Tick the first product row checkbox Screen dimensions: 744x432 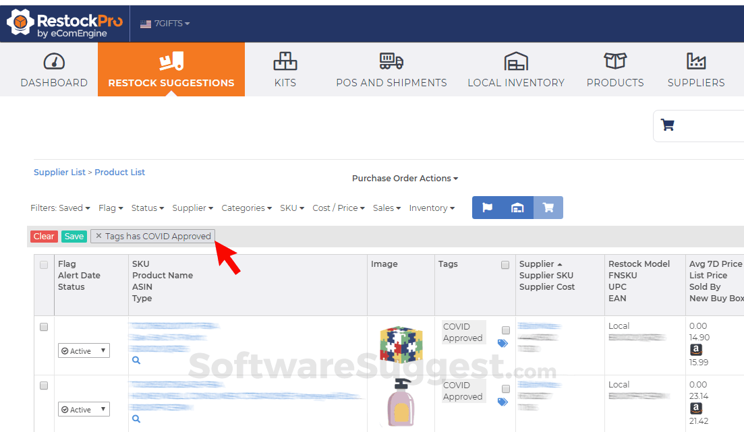44,327
